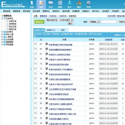Open the 系统 globe icon in top navigation
Viewport: 125px width, 125px height.
click(32, 3)
